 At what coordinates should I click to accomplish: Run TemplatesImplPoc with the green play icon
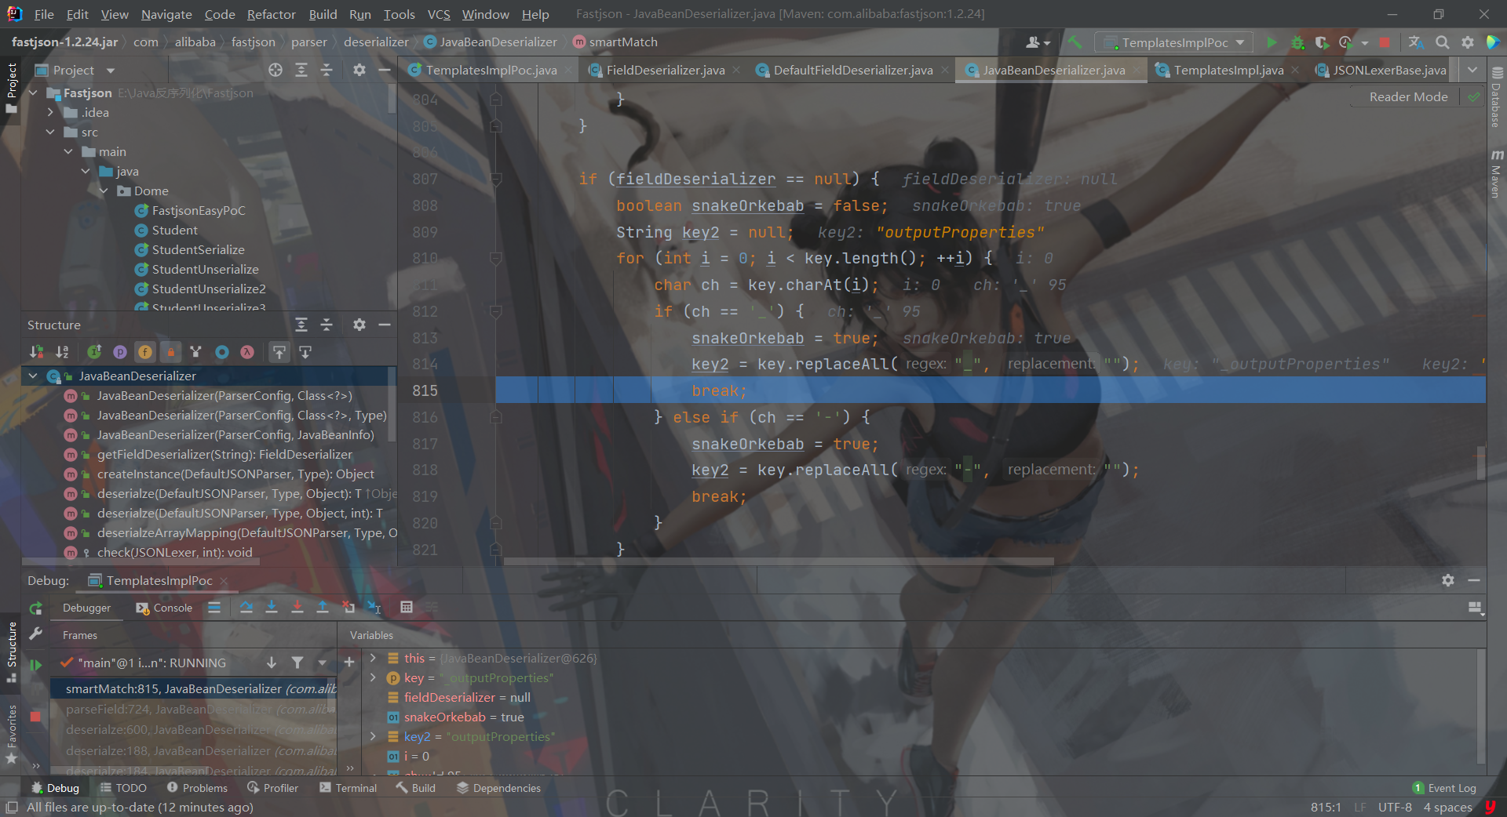(1272, 42)
